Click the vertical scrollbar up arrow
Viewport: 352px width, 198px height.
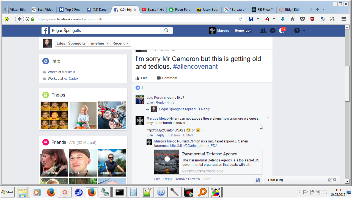coord(347,28)
